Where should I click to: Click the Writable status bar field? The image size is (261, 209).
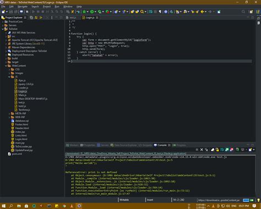click(x=124, y=200)
